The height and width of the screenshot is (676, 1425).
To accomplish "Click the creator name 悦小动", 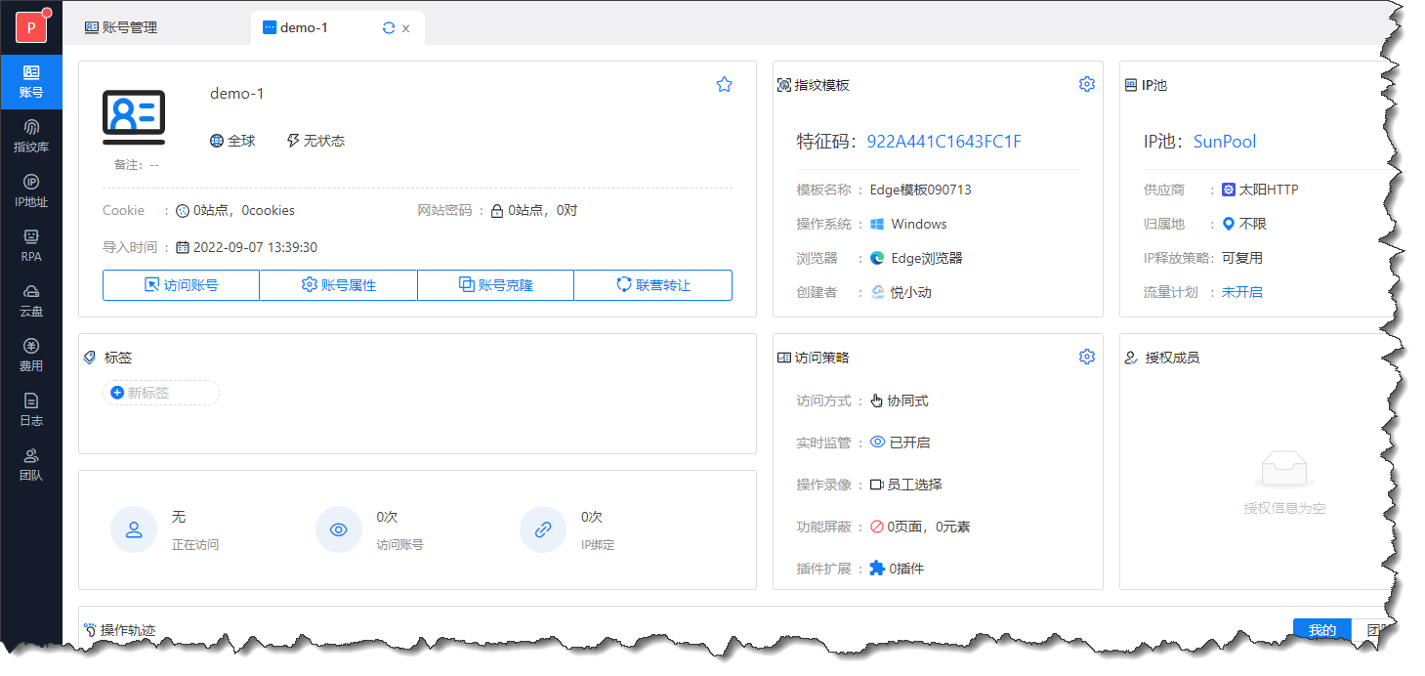I will [x=909, y=292].
